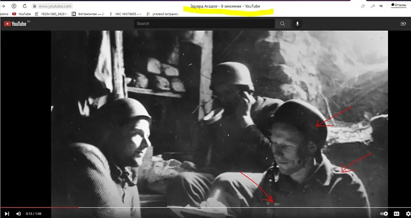Open the Yandex home button
This screenshot has width=411, height=218.
14,6
